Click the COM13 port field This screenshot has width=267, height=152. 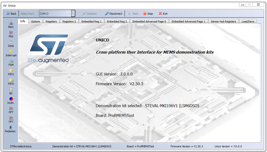[55, 14]
